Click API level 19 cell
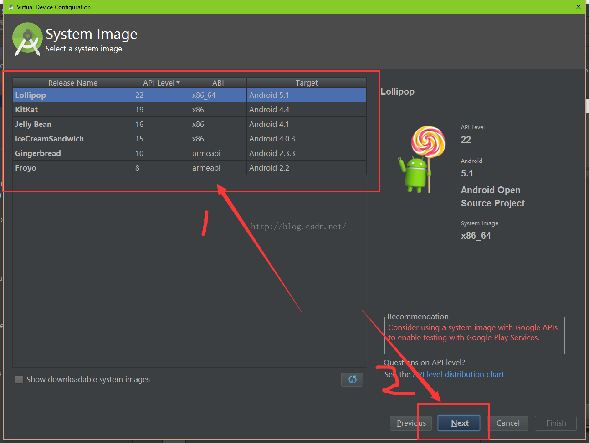 pyautogui.click(x=161, y=110)
